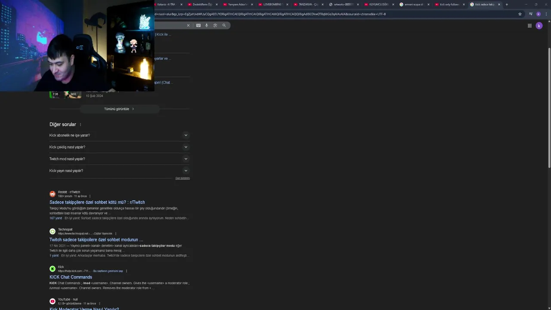Open the 'KICK Chat Commands' result
This screenshot has width=551, height=310.
point(71,277)
